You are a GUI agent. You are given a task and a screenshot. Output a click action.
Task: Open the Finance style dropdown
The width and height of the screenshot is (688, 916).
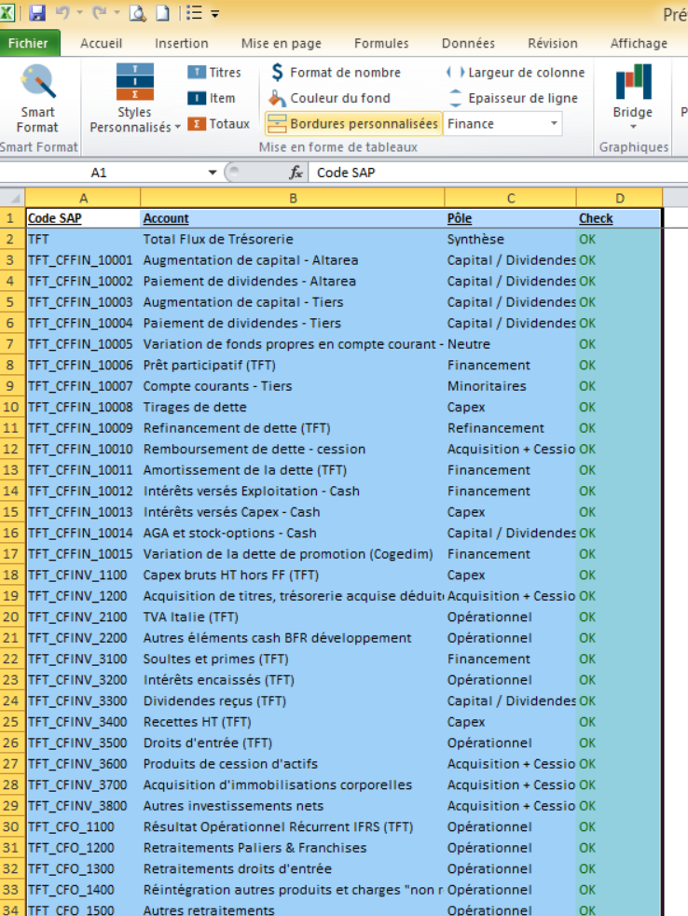[554, 123]
